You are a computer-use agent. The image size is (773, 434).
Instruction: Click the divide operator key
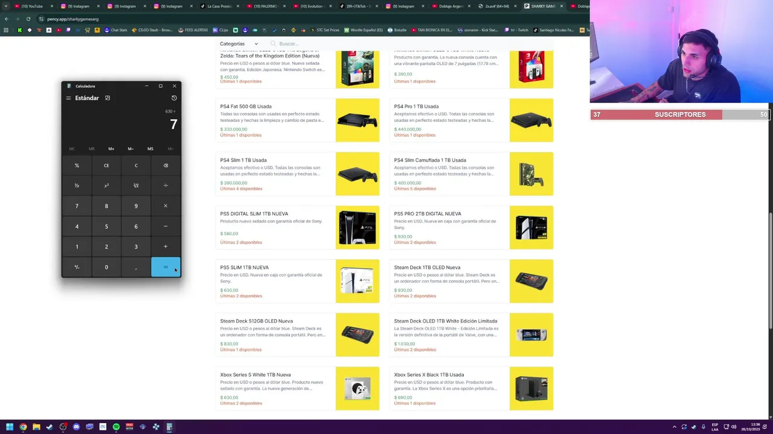click(165, 186)
